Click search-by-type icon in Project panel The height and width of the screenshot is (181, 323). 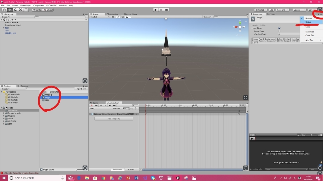(x=78, y=89)
